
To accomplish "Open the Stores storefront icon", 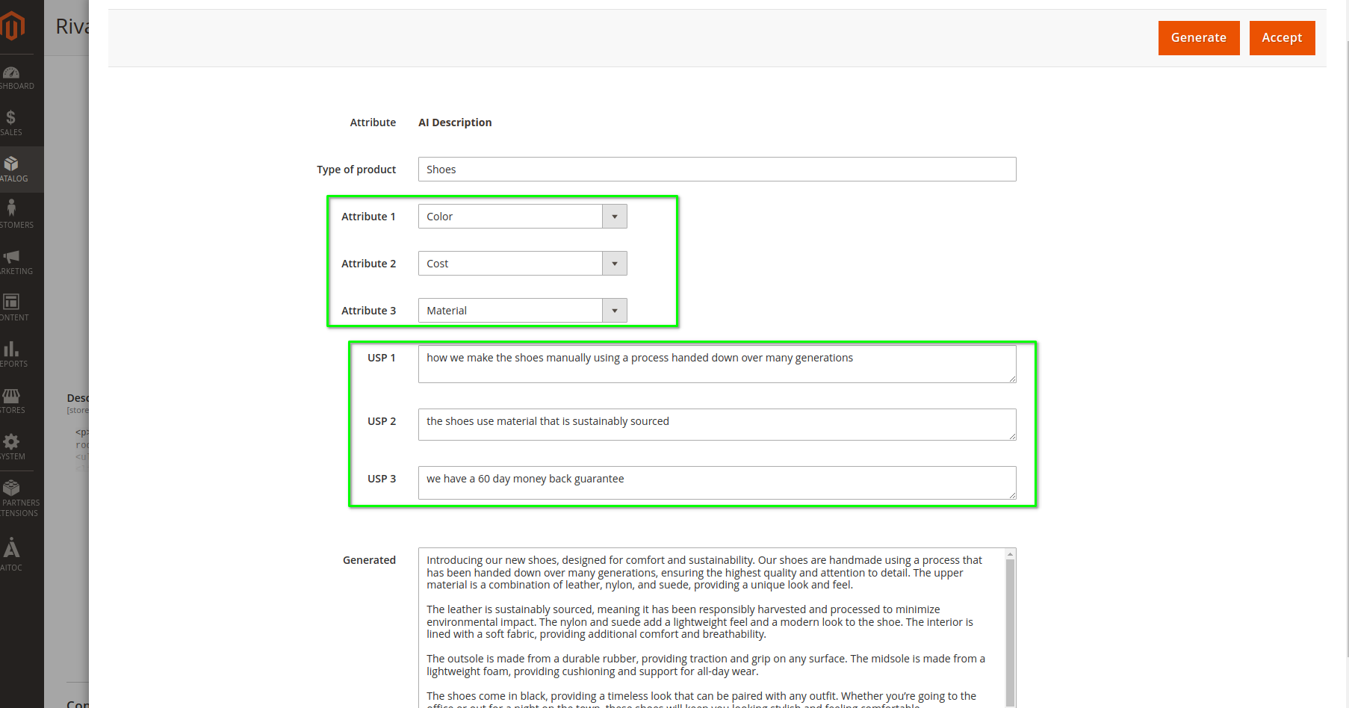I will (11, 396).
